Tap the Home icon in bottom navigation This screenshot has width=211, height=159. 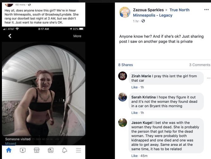(9, 150)
